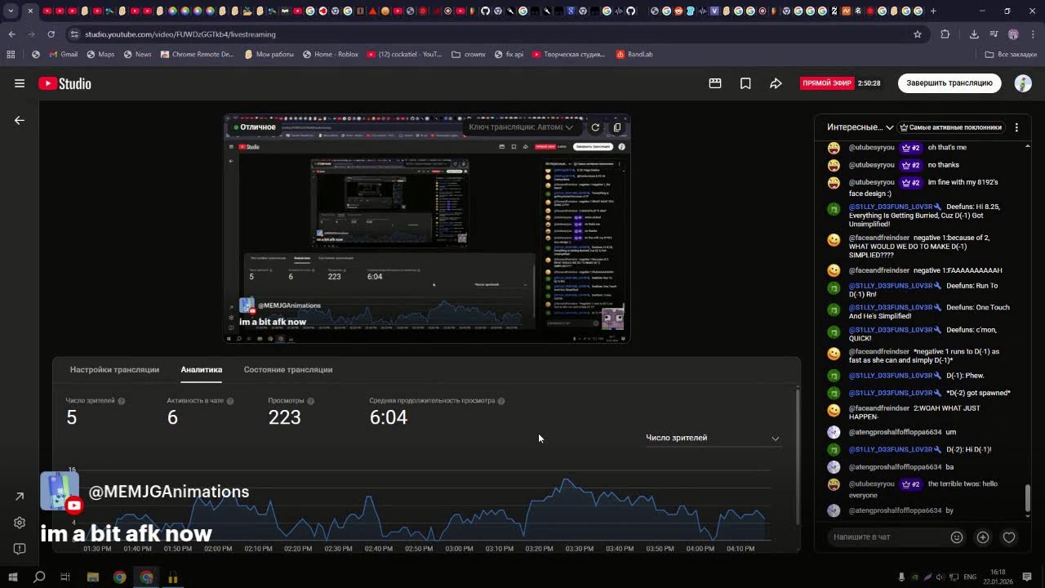Image resolution: width=1045 pixels, height=588 pixels.
Task: Open the Chrome tab search dropdown arrow
Action: pos(11,11)
